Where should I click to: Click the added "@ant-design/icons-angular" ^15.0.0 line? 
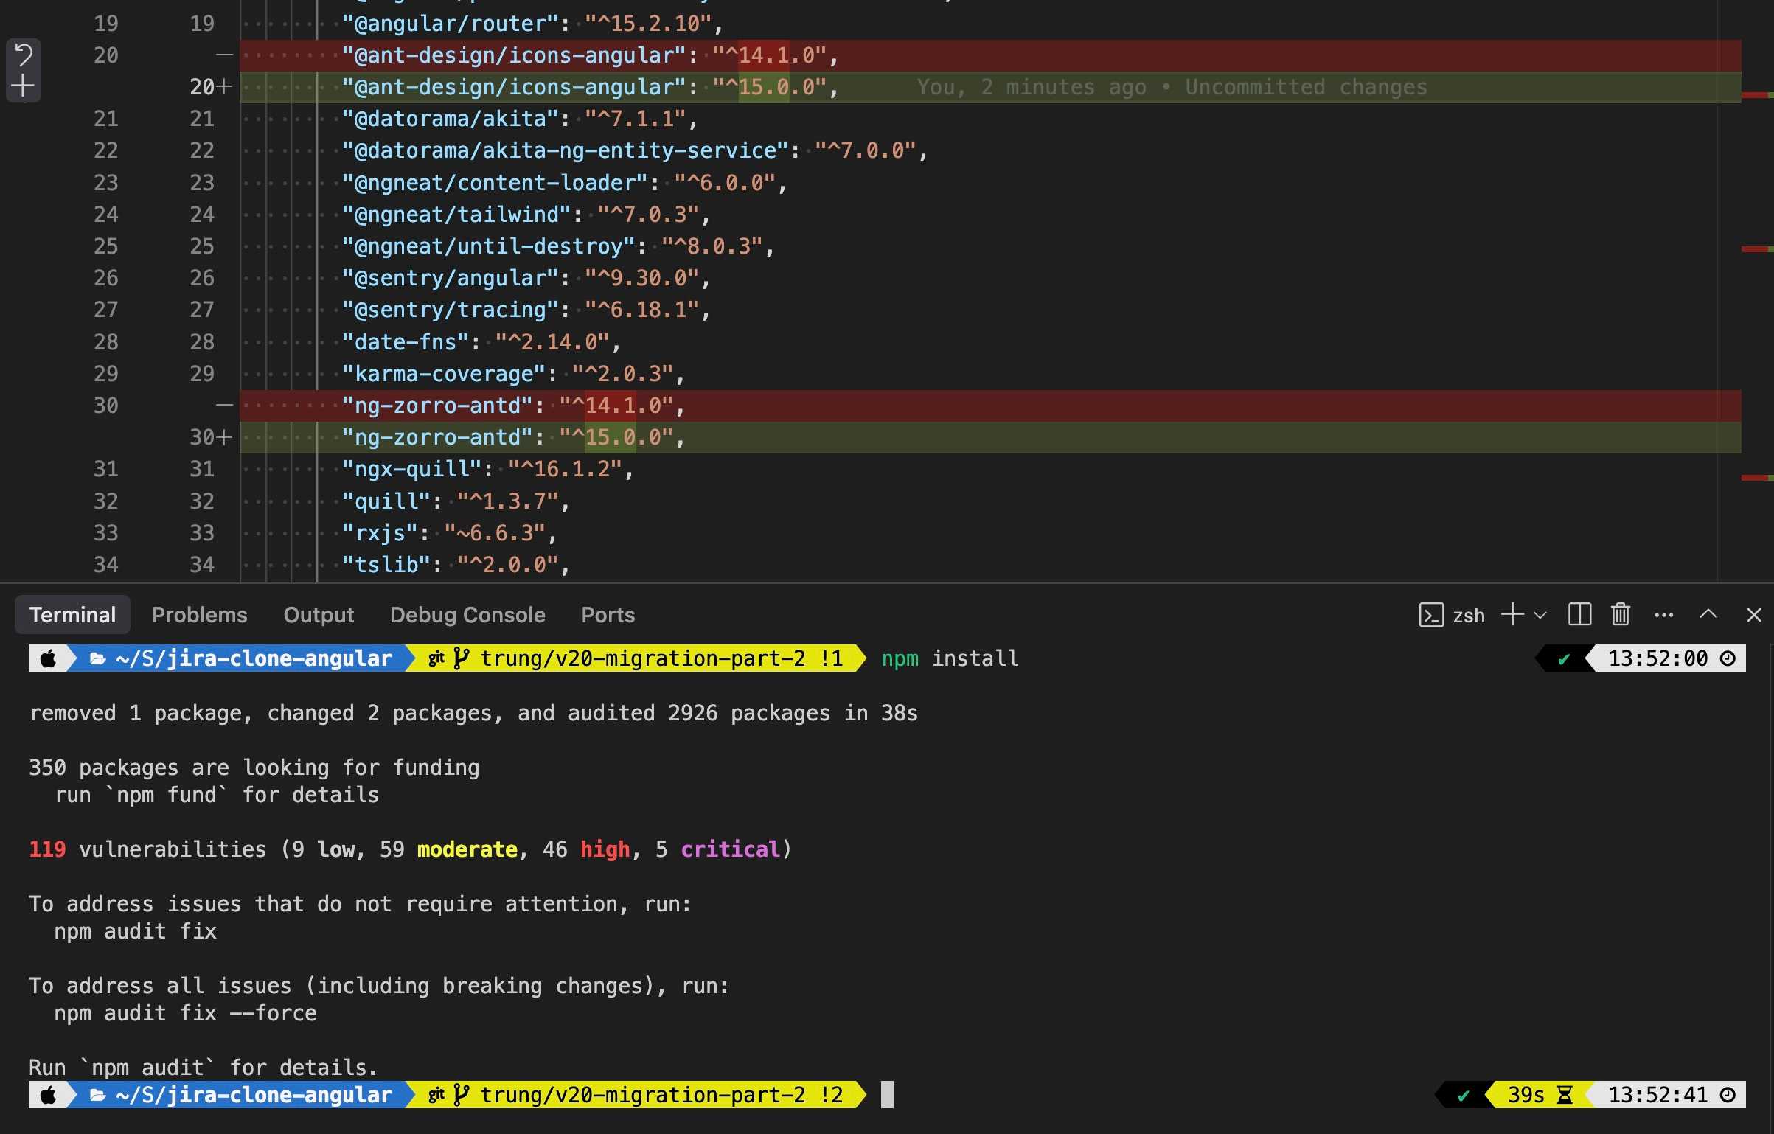990,87
